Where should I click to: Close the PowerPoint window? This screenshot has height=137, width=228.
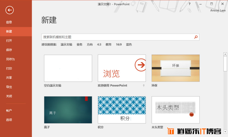tap(223, 4)
